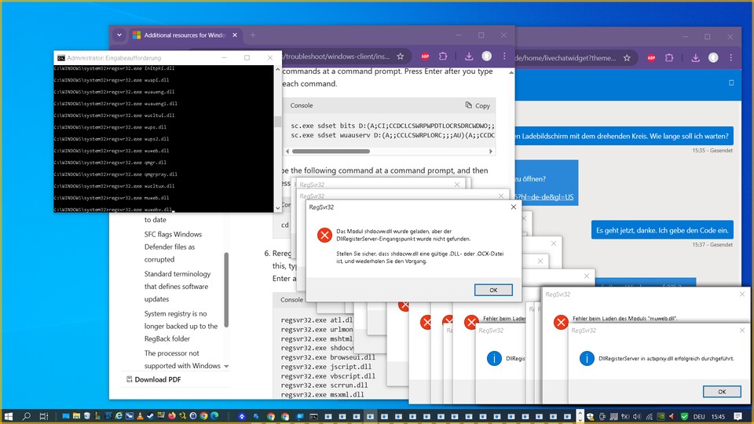Click the sidebar scroll-down arrow

(227, 366)
